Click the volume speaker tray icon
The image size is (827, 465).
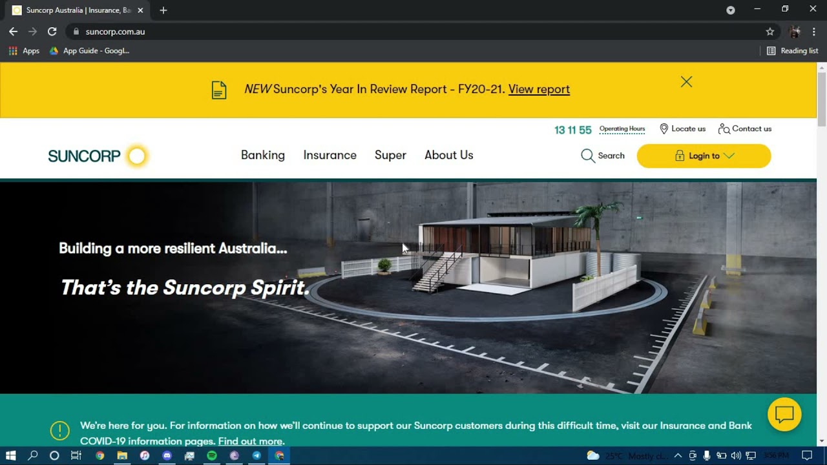coord(736,455)
